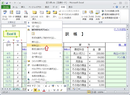The height and width of the screenshot is (95, 130).
Task: Choose セルの書式設定(F)... in context menu
Action: point(44,65)
